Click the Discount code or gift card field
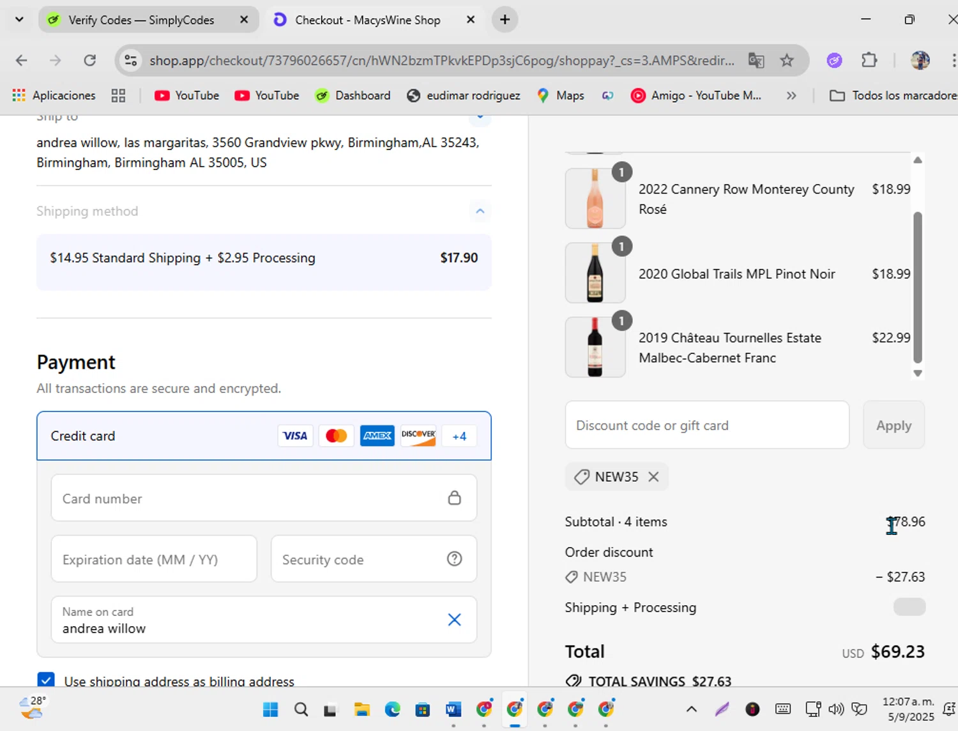The height and width of the screenshot is (731, 958). coord(707,425)
